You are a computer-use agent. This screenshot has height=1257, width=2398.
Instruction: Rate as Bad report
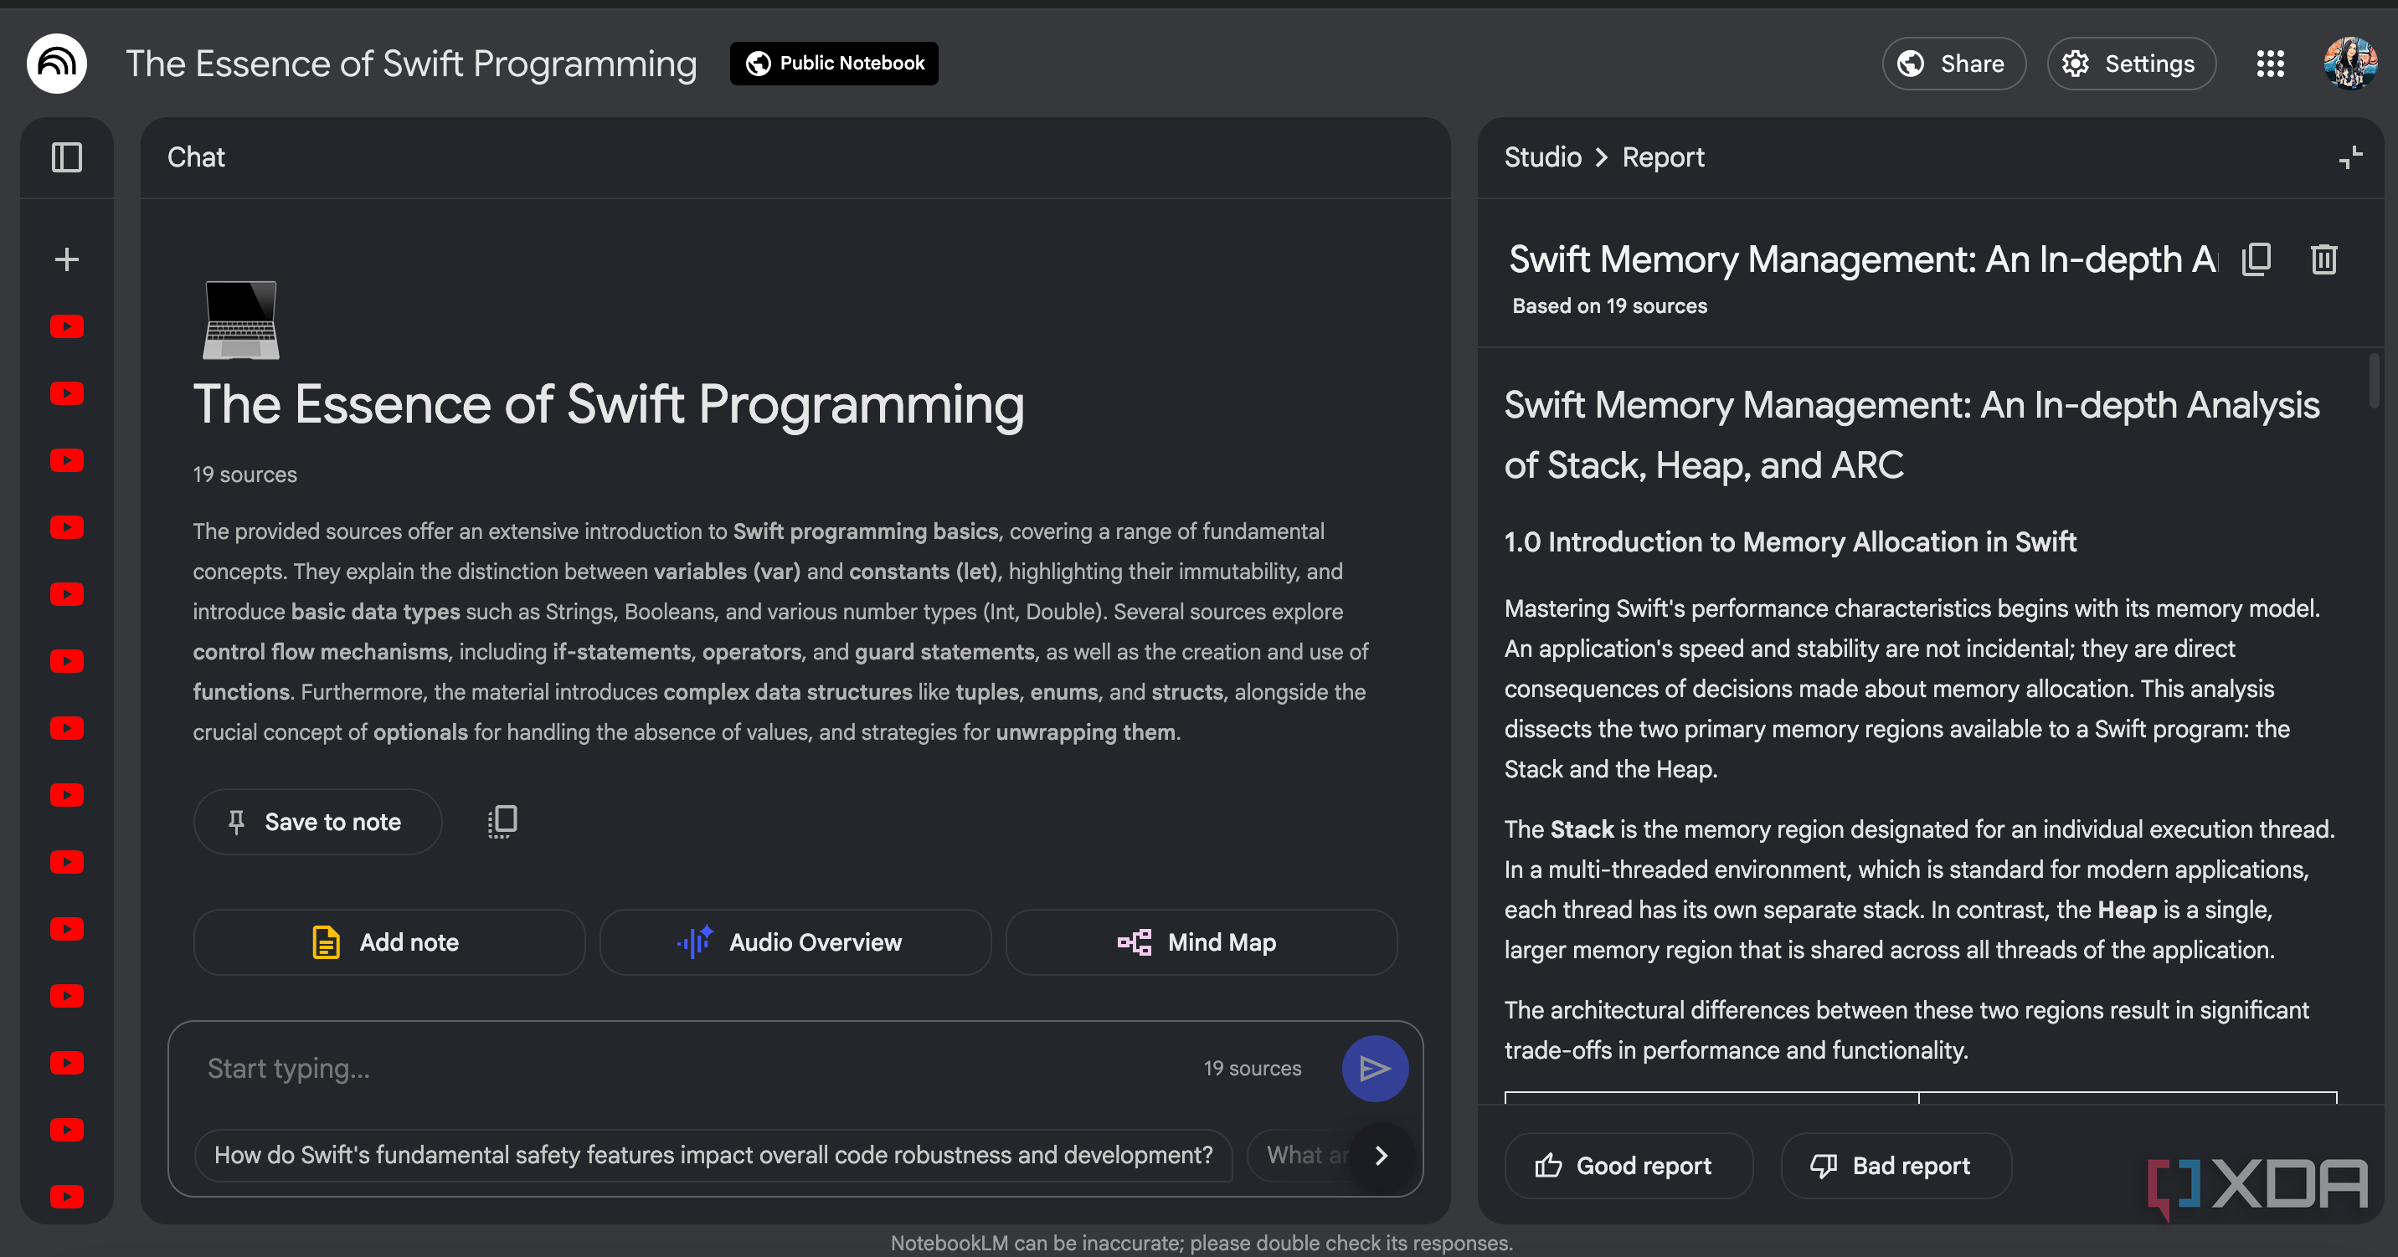[x=1896, y=1166]
